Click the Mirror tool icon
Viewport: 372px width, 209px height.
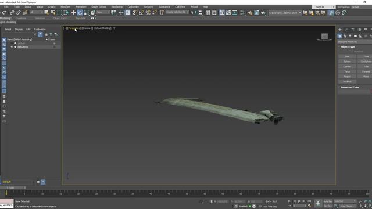[194, 13]
